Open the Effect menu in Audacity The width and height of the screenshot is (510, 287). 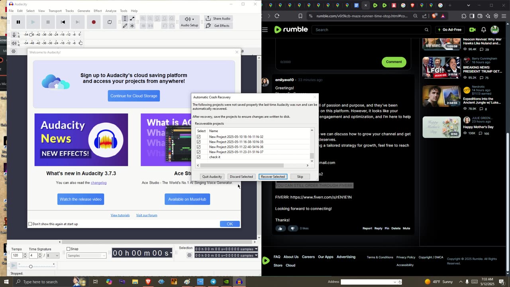click(98, 11)
